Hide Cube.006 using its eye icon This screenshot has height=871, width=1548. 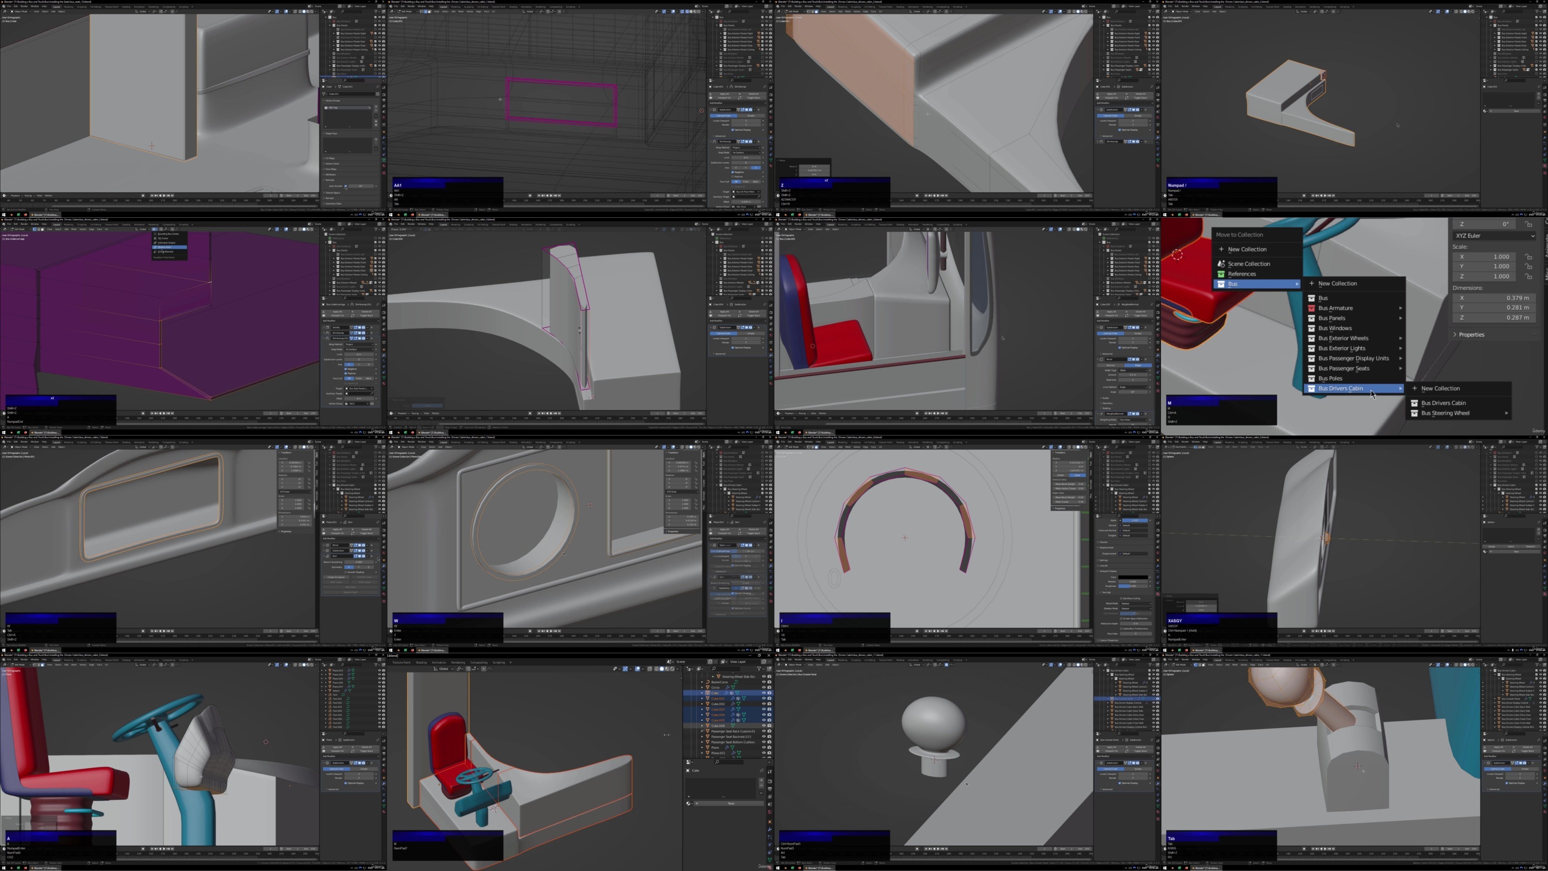click(x=764, y=725)
